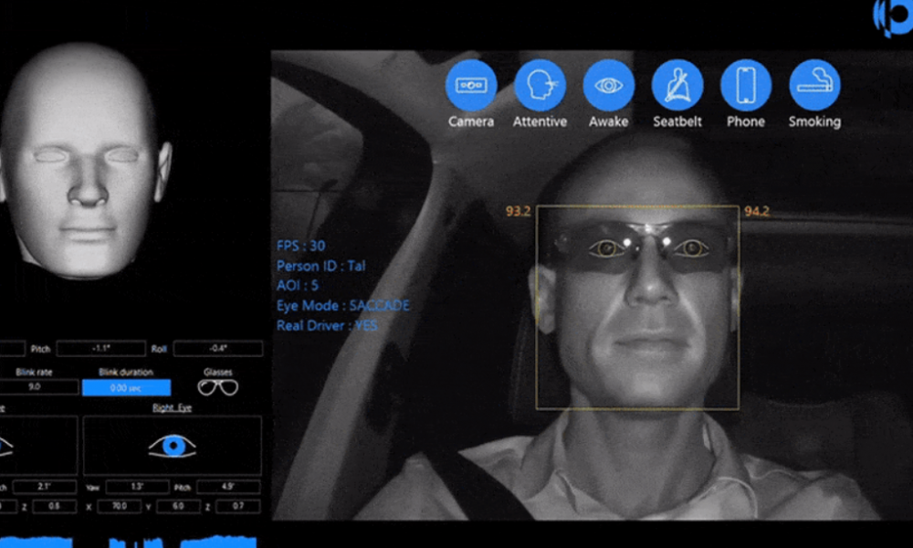Click the 'Phone' label text
The height and width of the screenshot is (548, 913).
tap(746, 121)
